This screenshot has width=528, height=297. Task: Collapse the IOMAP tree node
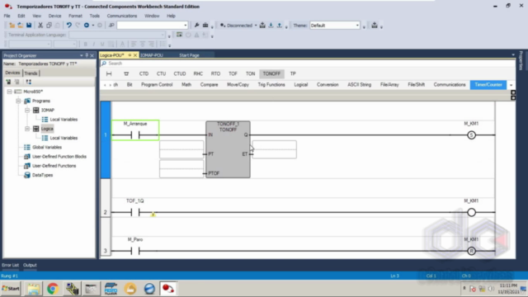point(27,110)
